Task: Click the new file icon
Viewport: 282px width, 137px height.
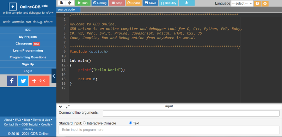Action: tap(62, 3)
